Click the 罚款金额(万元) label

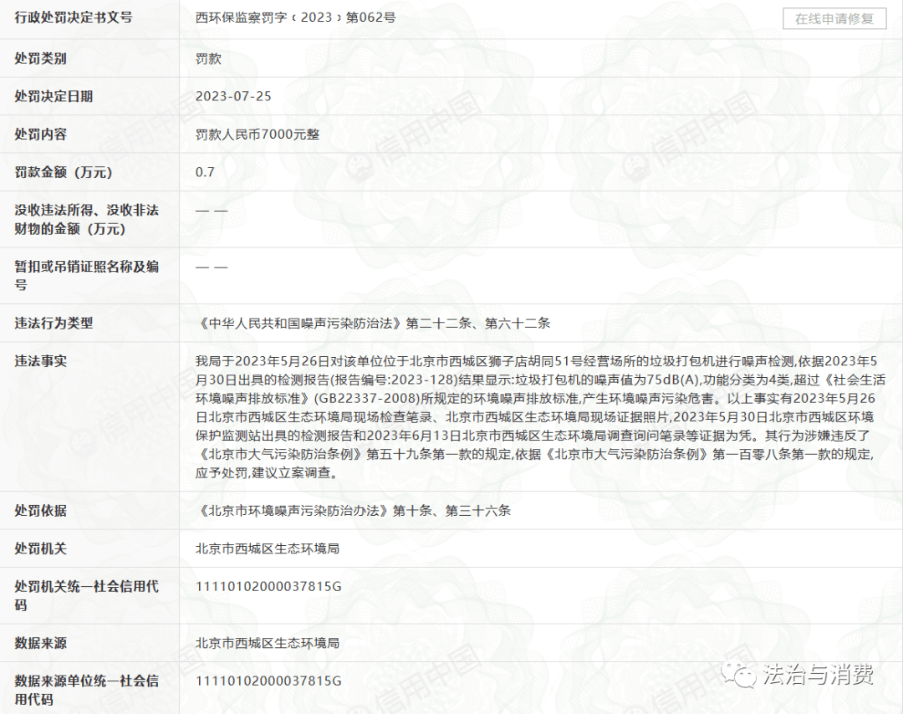coord(64,172)
